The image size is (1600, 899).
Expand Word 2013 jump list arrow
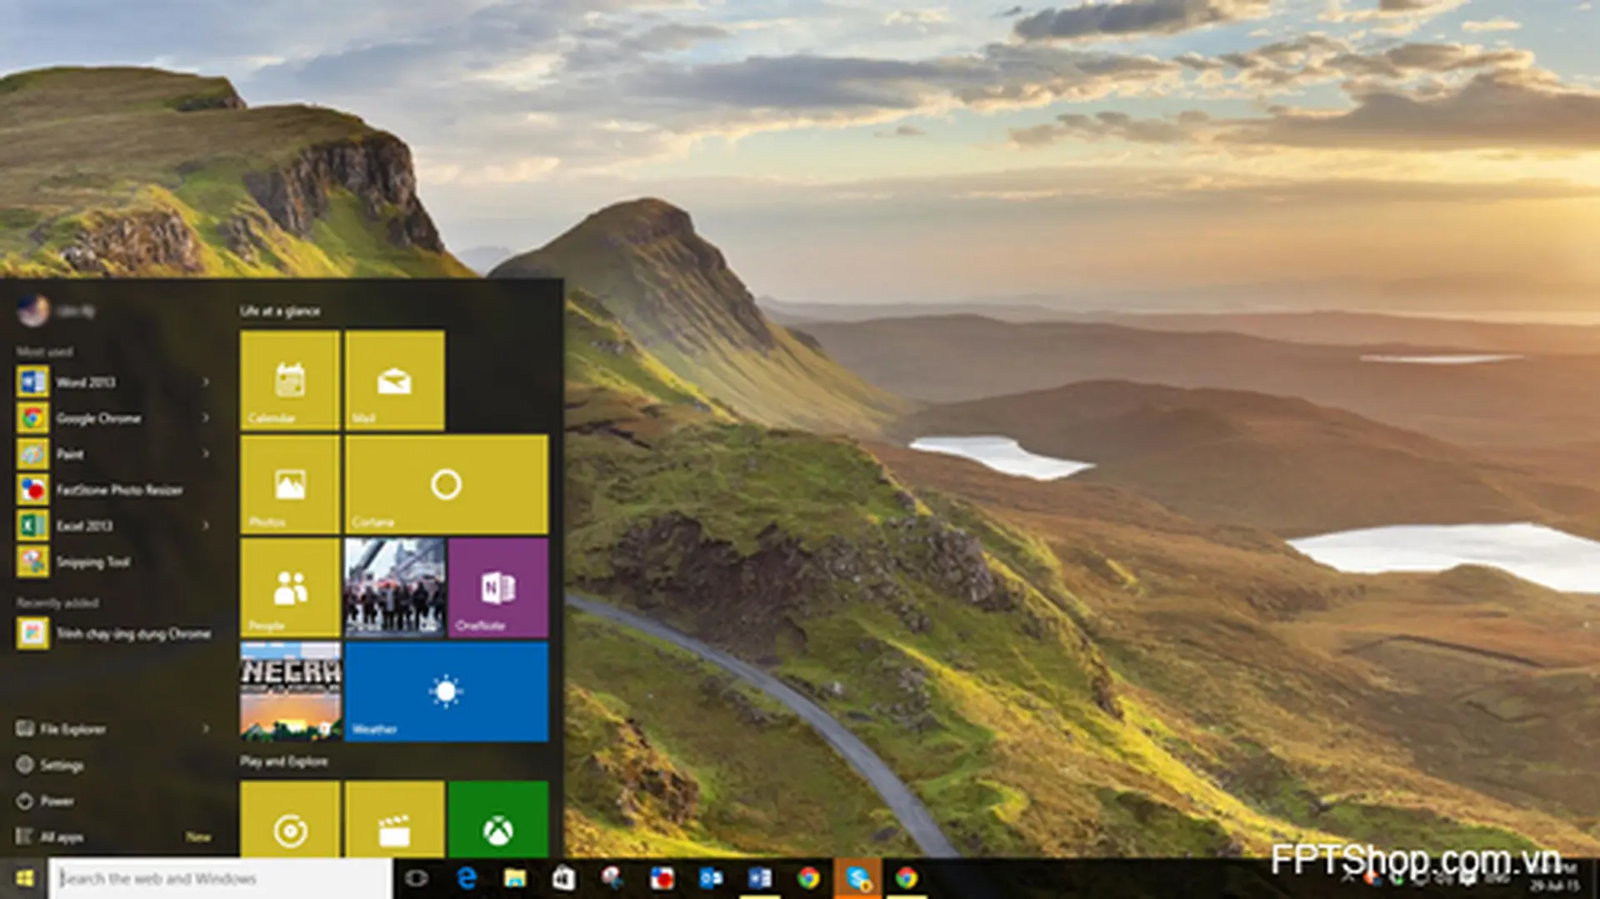coord(205,382)
